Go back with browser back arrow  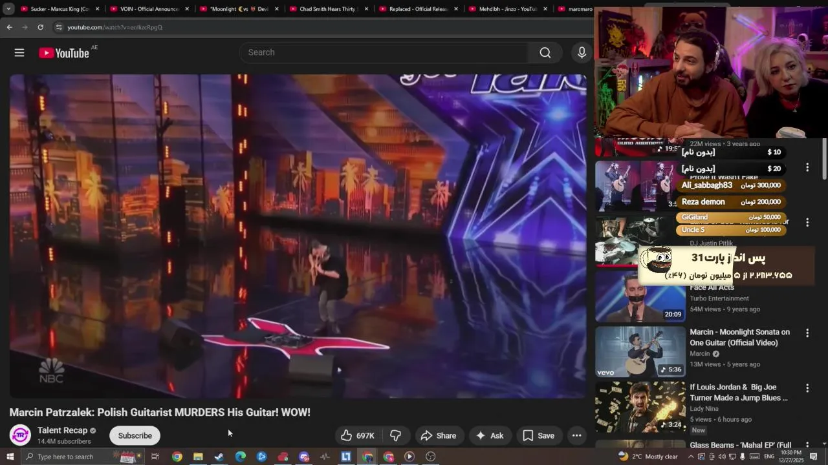(x=9, y=27)
